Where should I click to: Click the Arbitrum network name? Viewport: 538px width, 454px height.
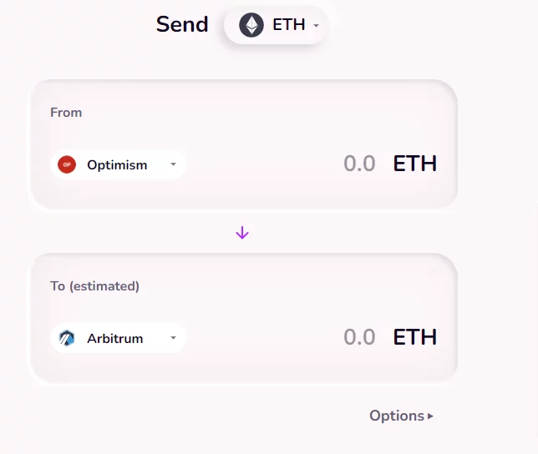click(x=114, y=339)
